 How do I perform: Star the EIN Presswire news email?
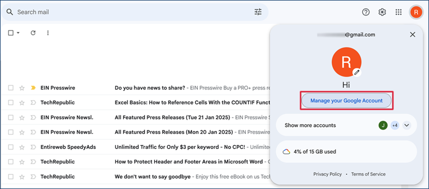tap(22, 88)
